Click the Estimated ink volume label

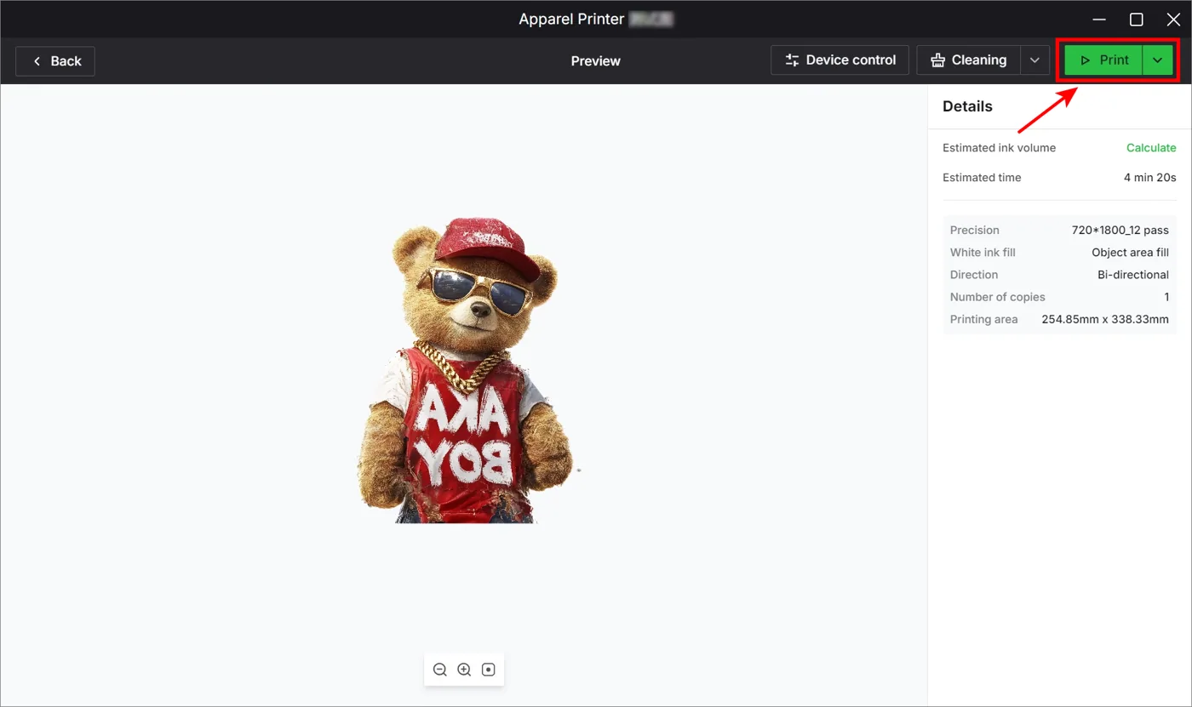click(999, 148)
